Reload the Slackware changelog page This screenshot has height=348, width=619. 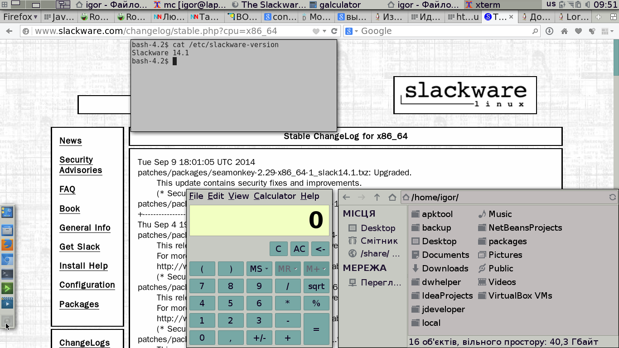pyautogui.click(x=334, y=31)
